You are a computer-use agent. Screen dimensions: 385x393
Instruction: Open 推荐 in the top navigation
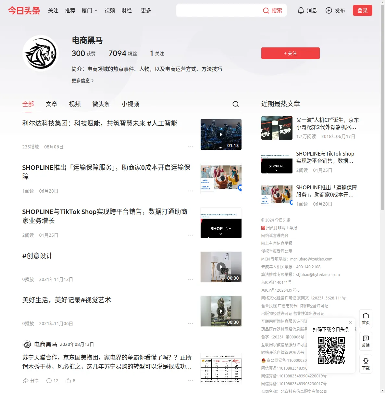coord(70,10)
